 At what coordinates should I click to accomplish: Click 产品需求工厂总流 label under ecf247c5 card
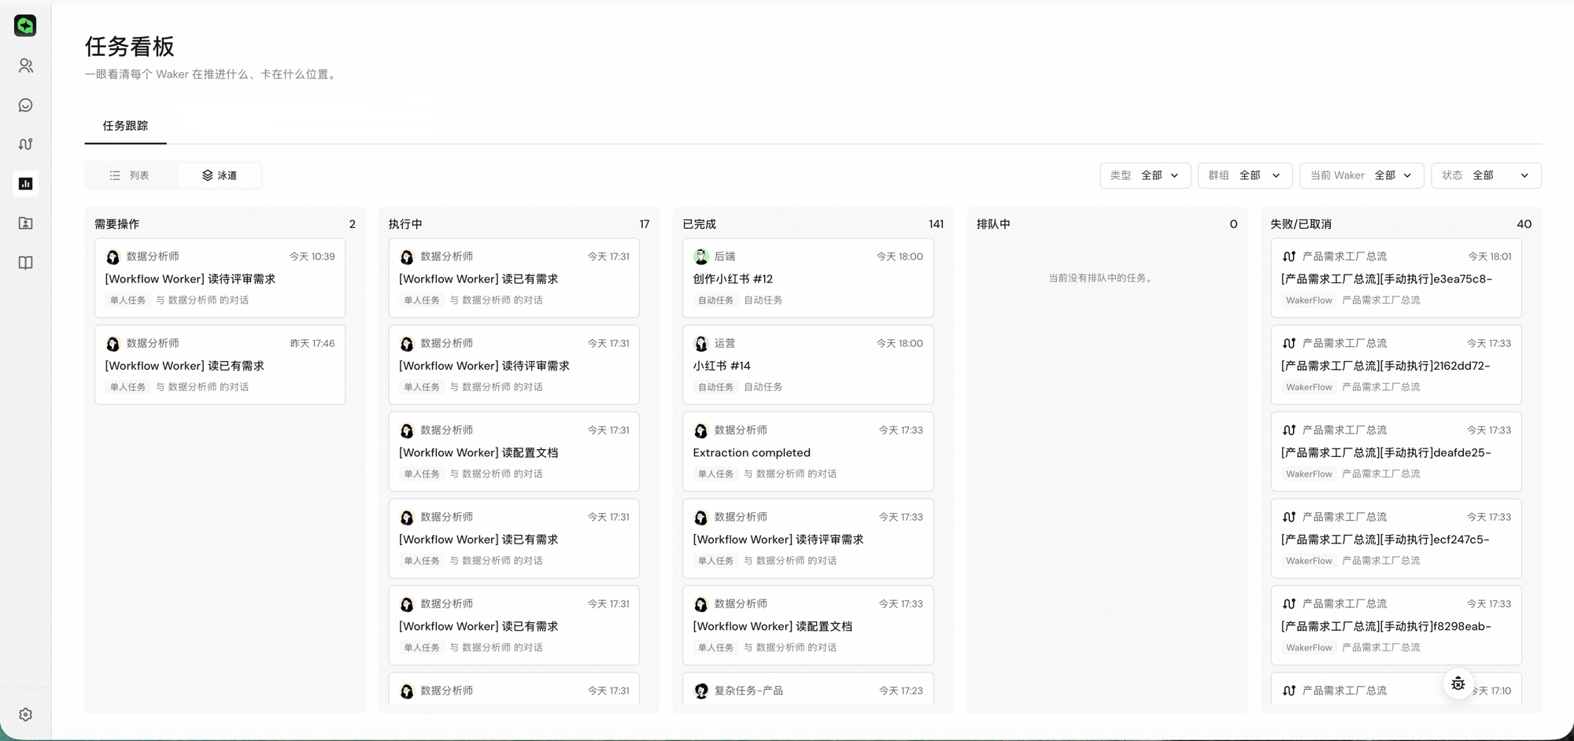[1380, 561]
